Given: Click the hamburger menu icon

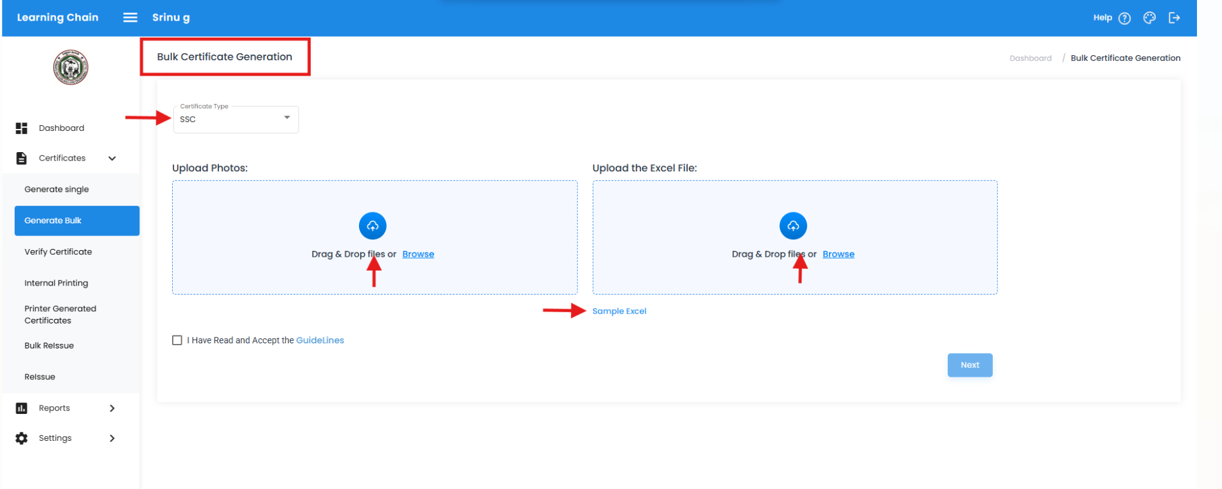Looking at the screenshot, I should [x=130, y=17].
